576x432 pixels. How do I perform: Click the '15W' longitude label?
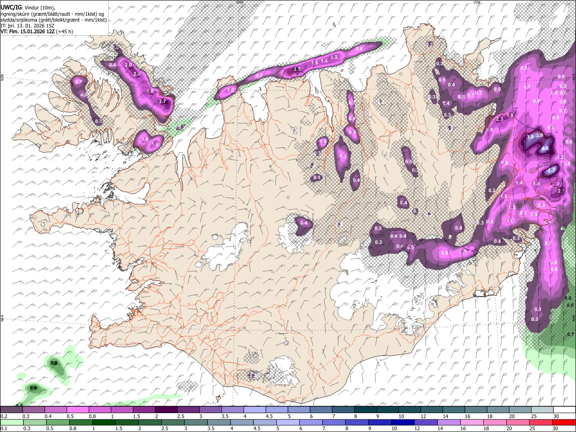pyautogui.click(x=477, y=2)
